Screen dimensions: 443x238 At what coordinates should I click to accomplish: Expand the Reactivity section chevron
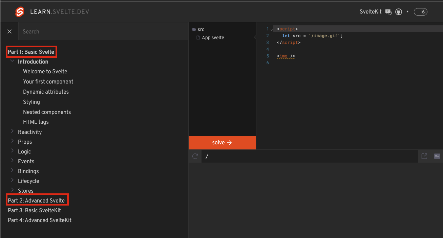[13, 131]
